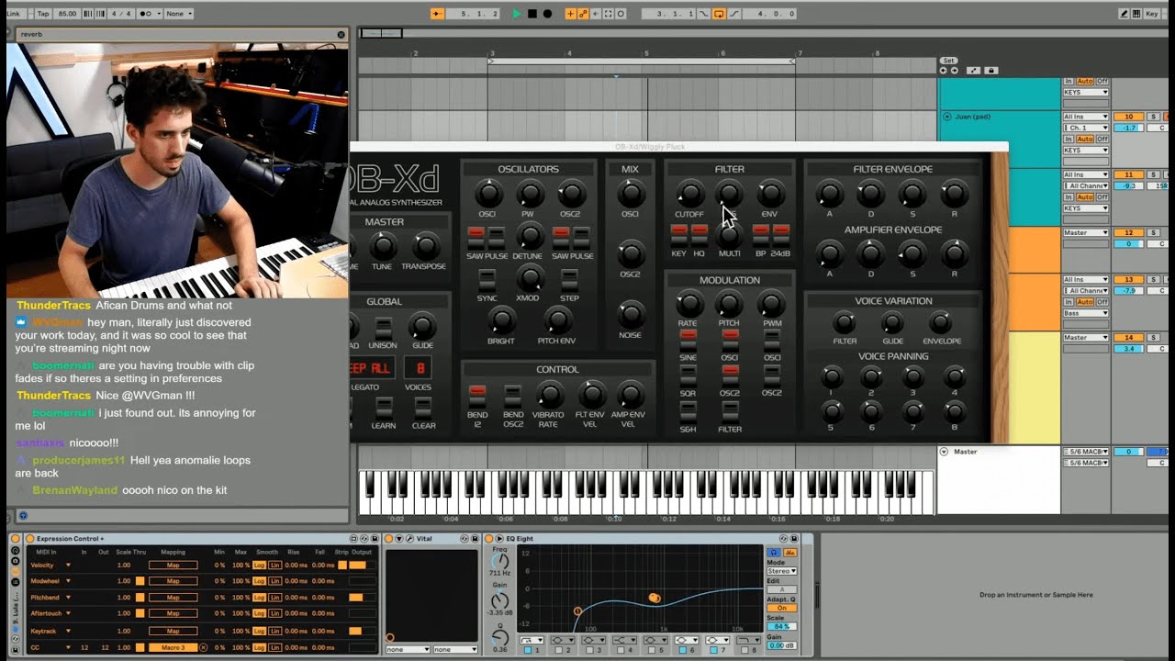Collapse the Master track fold button
The height and width of the screenshot is (661, 1175).
(x=944, y=452)
